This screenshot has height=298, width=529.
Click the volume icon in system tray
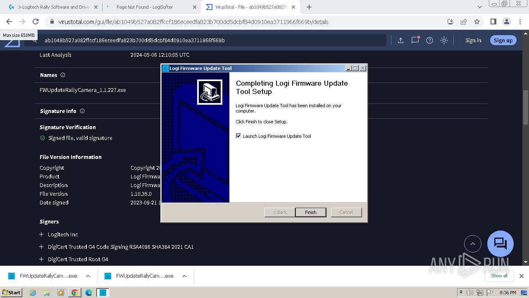(x=470, y=293)
